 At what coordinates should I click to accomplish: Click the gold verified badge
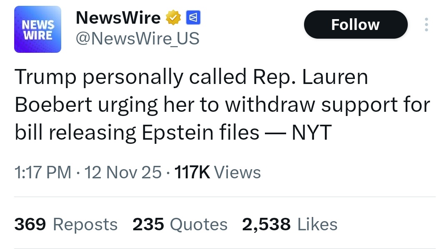click(x=173, y=17)
